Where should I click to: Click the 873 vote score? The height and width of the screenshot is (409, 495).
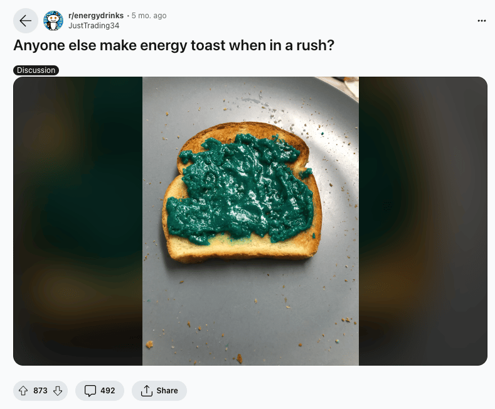40,391
